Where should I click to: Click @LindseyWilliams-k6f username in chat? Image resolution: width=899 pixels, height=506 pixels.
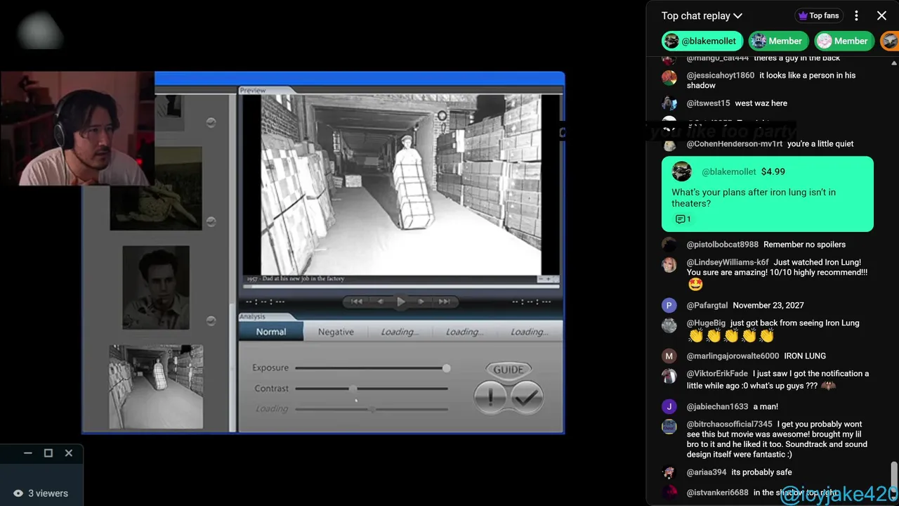pyautogui.click(x=727, y=262)
